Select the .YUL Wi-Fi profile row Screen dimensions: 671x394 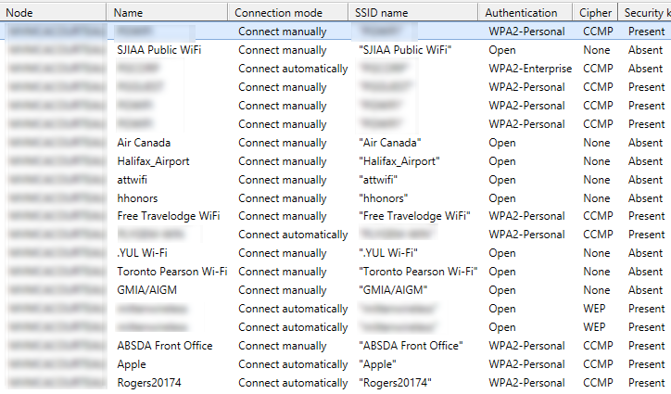point(335,253)
